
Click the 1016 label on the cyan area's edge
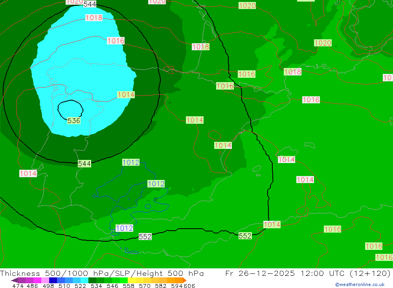click(116, 40)
